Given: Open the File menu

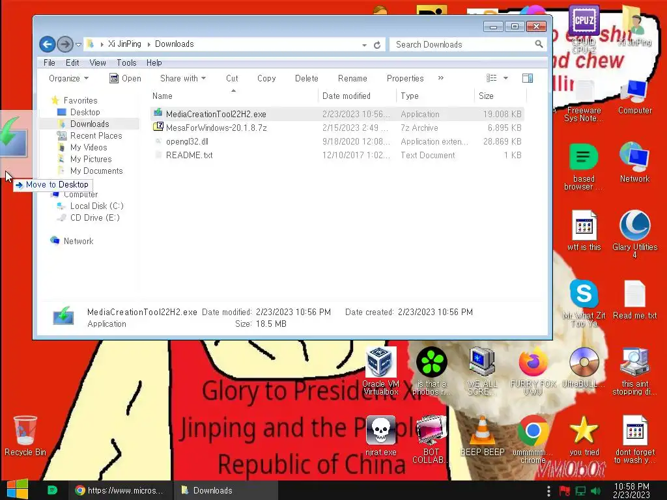Looking at the screenshot, I should tap(50, 62).
